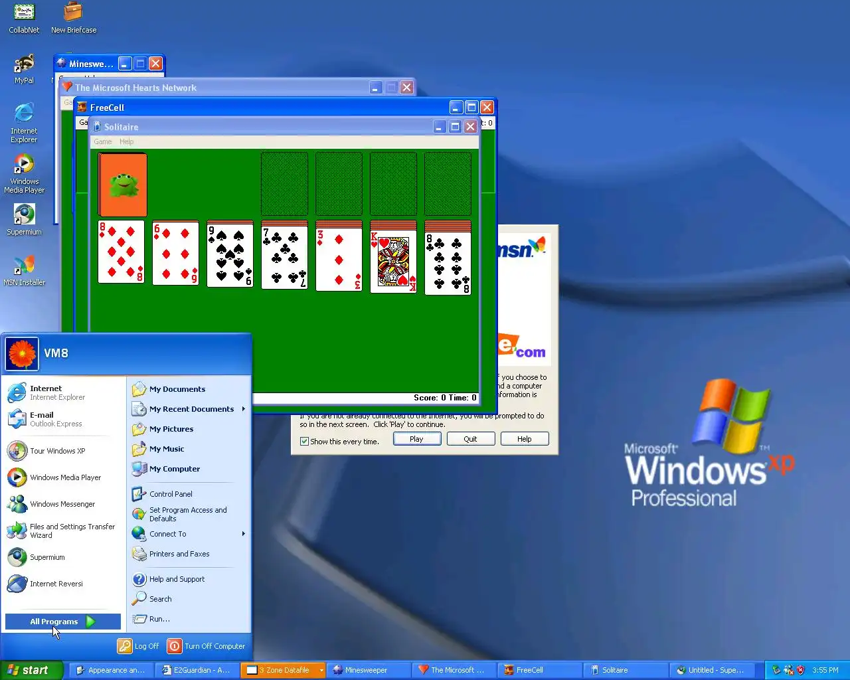The height and width of the screenshot is (680, 850).
Task: Open Set Program Access and Defaults
Action: tap(189, 514)
